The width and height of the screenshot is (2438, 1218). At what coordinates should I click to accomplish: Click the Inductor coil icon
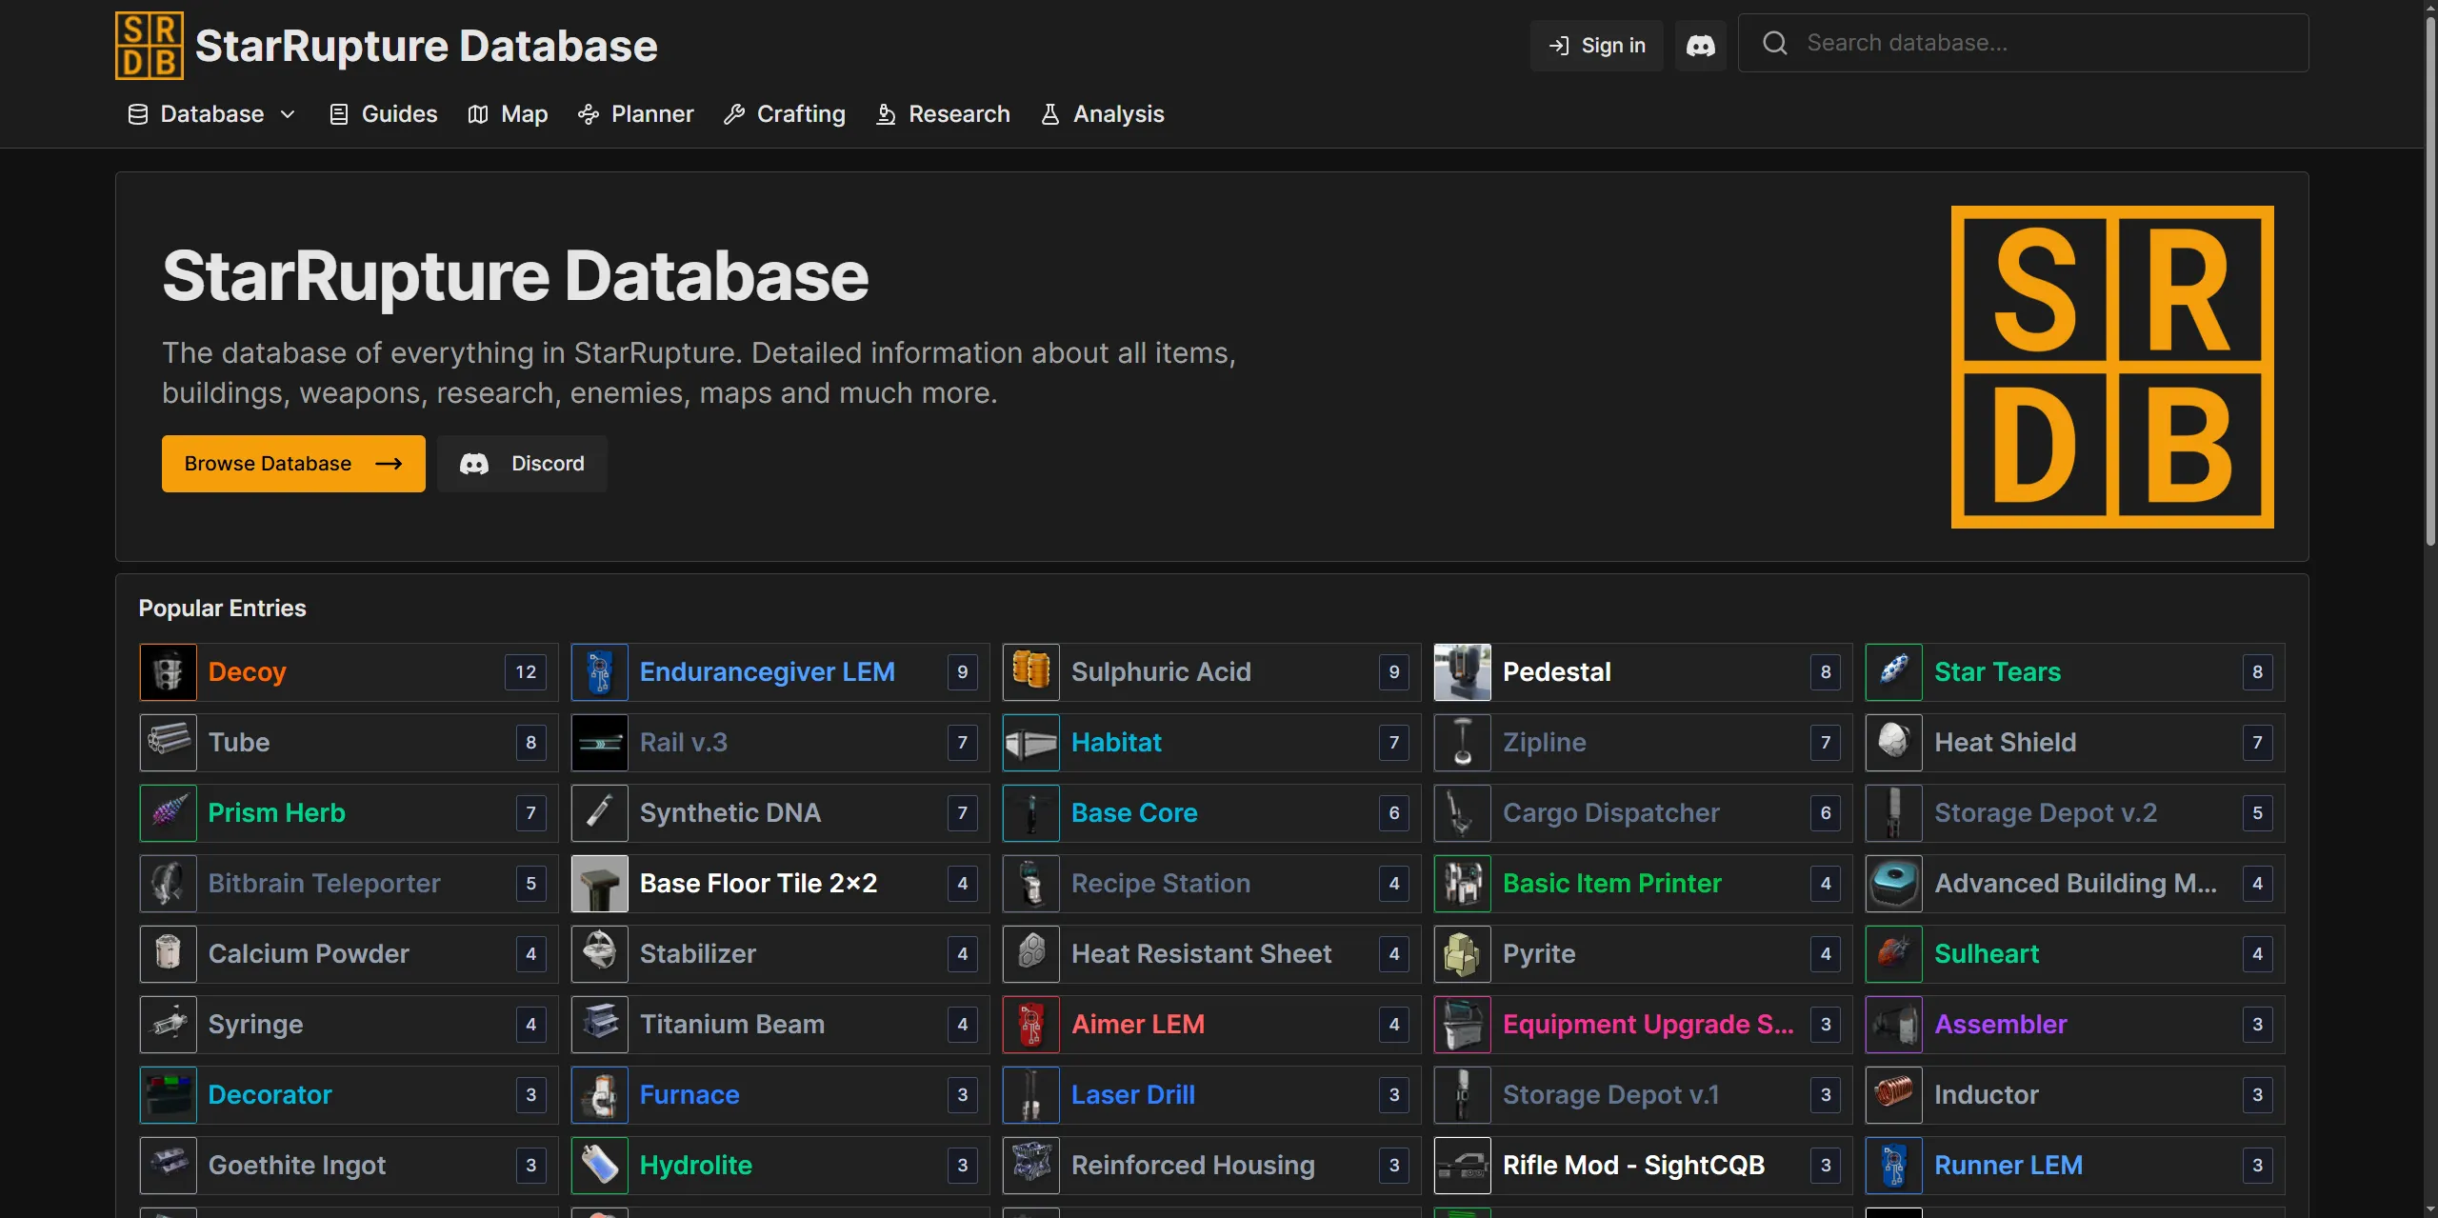(x=1894, y=1095)
